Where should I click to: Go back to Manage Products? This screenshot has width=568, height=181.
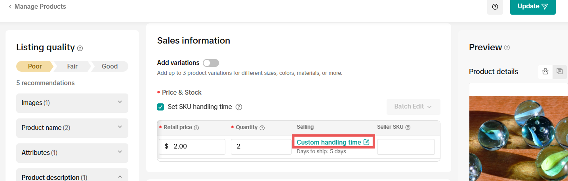[x=37, y=7]
